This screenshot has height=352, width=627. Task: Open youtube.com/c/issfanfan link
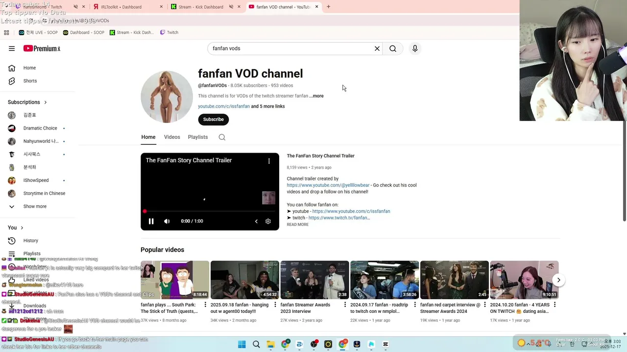click(x=224, y=106)
